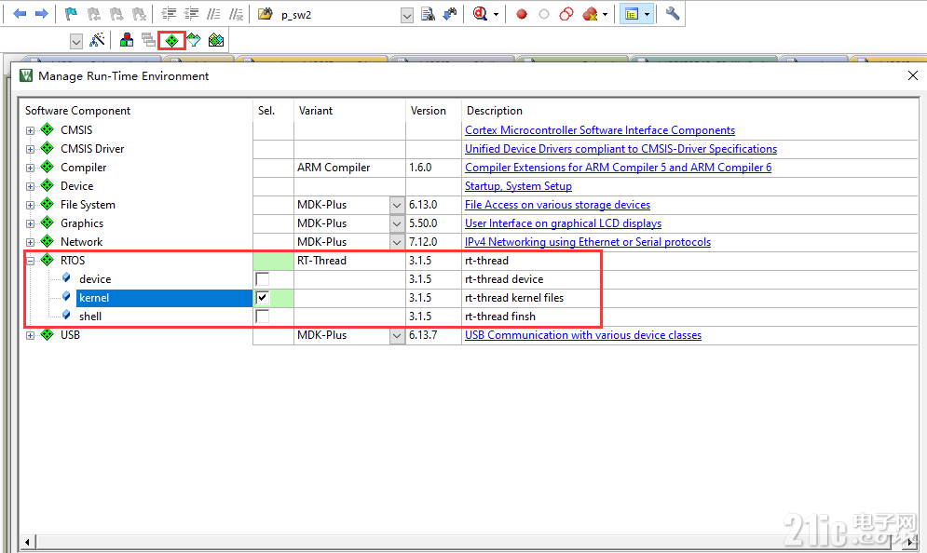Open the p_sw2 find history dropdown

(x=407, y=15)
